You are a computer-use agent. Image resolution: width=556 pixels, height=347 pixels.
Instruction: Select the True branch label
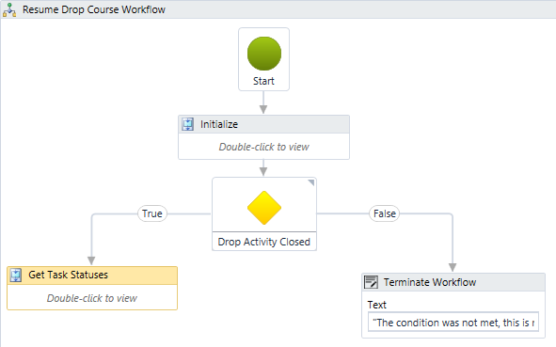[152, 213]
